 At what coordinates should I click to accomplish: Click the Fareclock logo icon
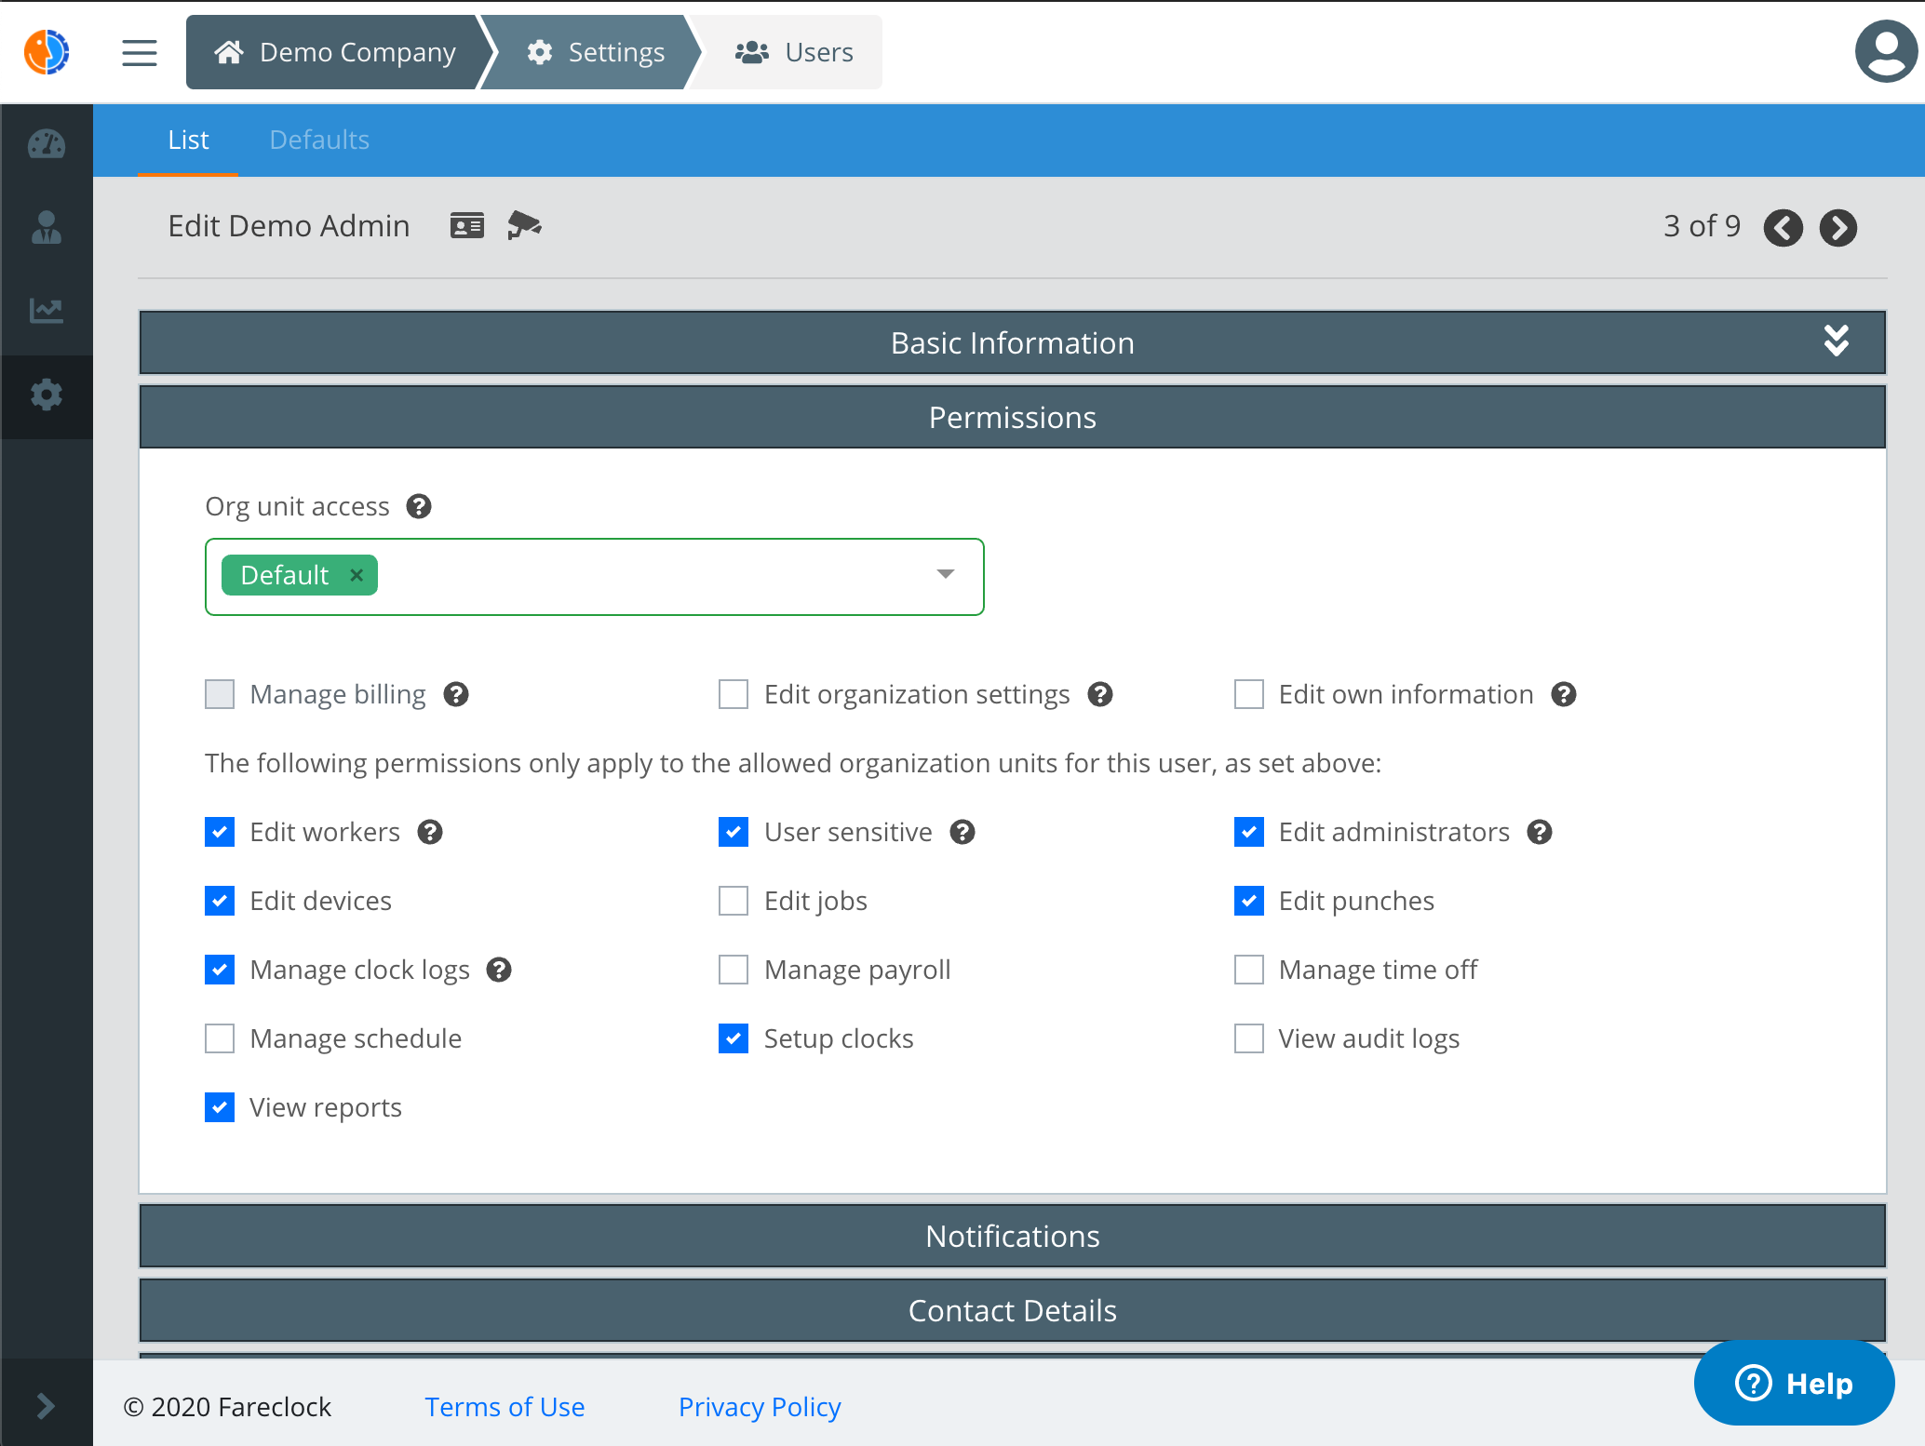[47, 52]
